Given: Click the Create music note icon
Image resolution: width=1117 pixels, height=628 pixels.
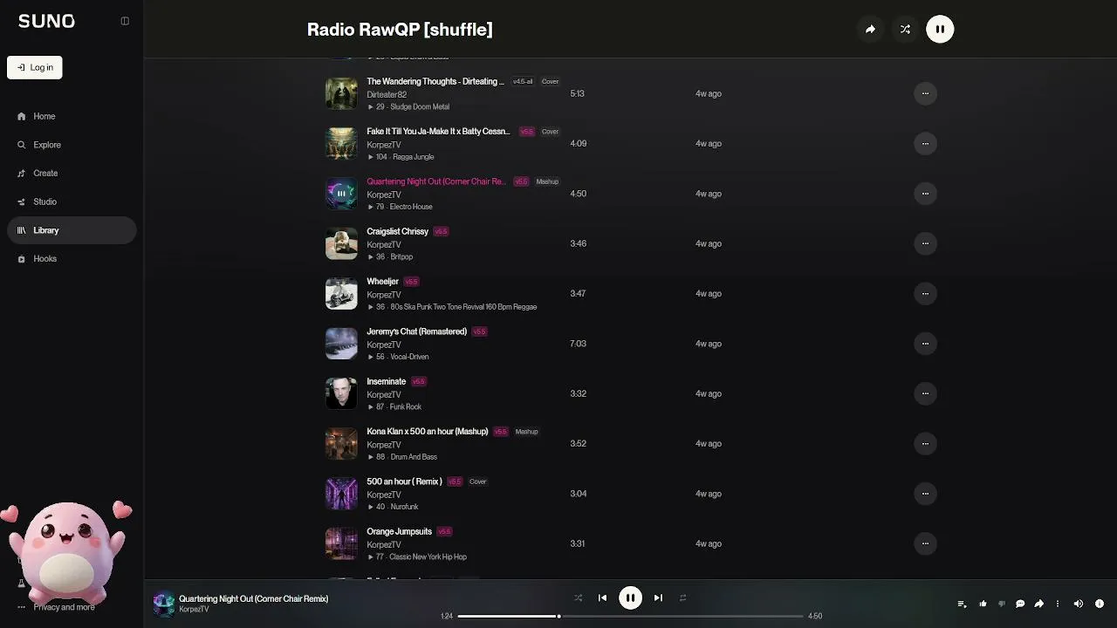Looking at the screenshot, I should pos(22,174).
